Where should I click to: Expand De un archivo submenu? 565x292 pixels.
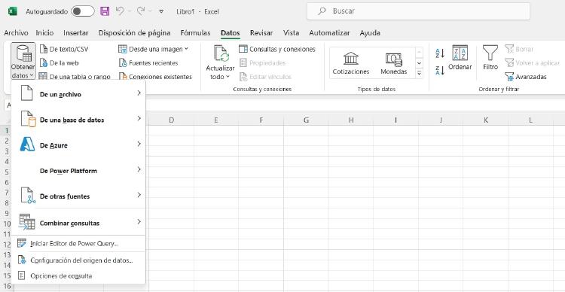78,94
